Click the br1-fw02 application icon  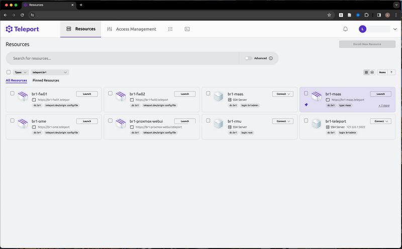121,96
